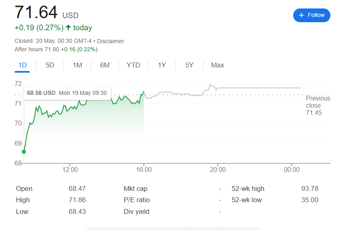Click the Previous close 71.45 label
Viewport: 353px width, 230px height.
(318, 105)
